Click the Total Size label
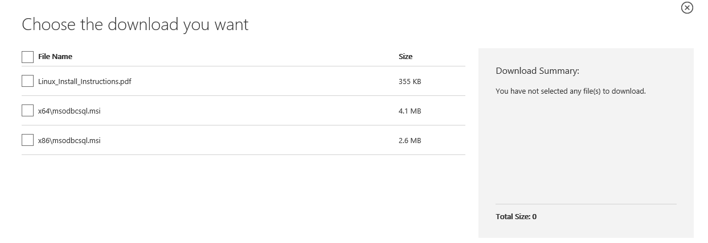The width and height of the screenshot is (708, 243). point(516,217)
